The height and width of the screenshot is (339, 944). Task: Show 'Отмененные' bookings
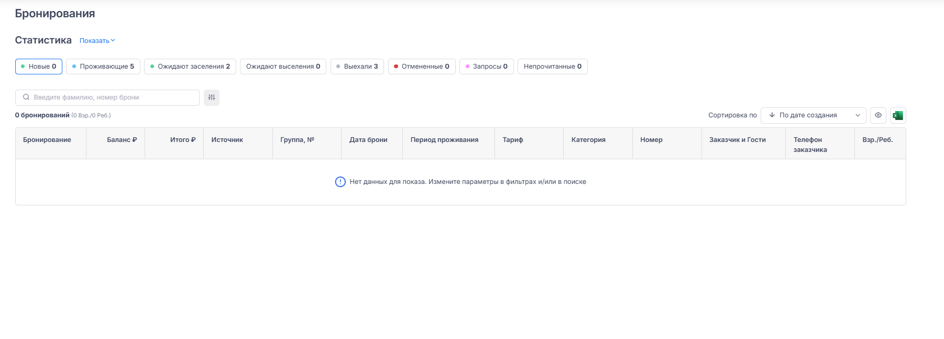422,67
